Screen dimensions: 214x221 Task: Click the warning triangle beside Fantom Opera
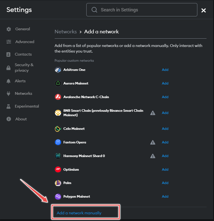point(153,142)
